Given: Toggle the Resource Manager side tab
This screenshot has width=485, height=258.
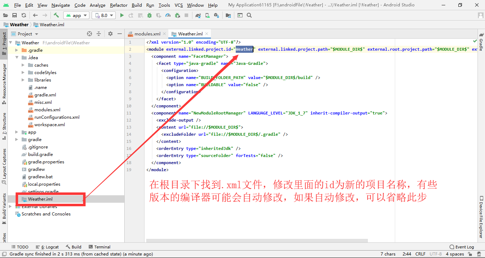Looking at the screenshot, I should click(x=4, y=84).
